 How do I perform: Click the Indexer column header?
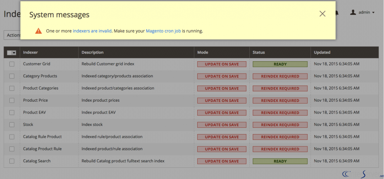click(x=30, y=52)
